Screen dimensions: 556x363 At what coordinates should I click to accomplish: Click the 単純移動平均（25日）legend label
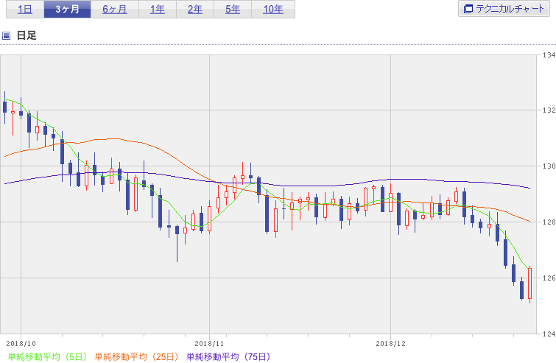click(x=136, y=356)
